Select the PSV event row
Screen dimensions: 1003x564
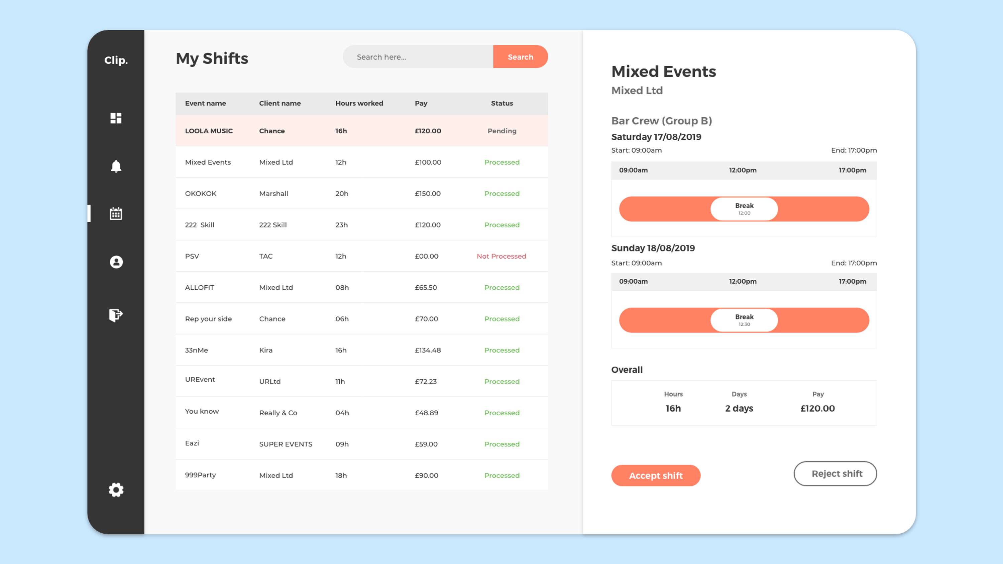[362, 256]
